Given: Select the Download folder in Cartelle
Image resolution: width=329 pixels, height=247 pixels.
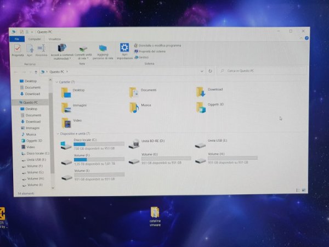Looking at the screenshot, I should pos(209,92).
